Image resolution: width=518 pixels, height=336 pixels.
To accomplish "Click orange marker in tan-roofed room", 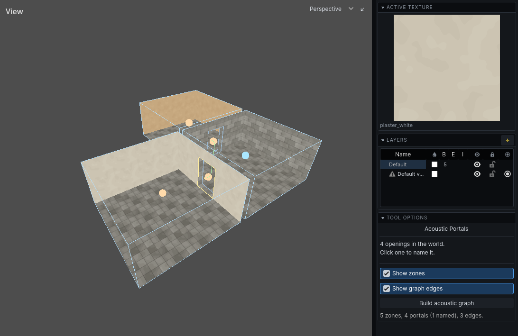I will pos(189,123).
